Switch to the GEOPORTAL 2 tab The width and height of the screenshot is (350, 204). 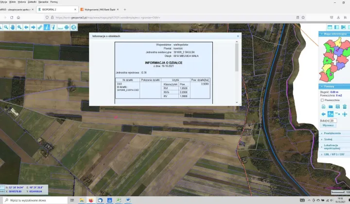(57, 10)
